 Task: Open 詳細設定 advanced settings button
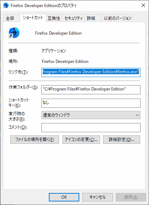121,140
